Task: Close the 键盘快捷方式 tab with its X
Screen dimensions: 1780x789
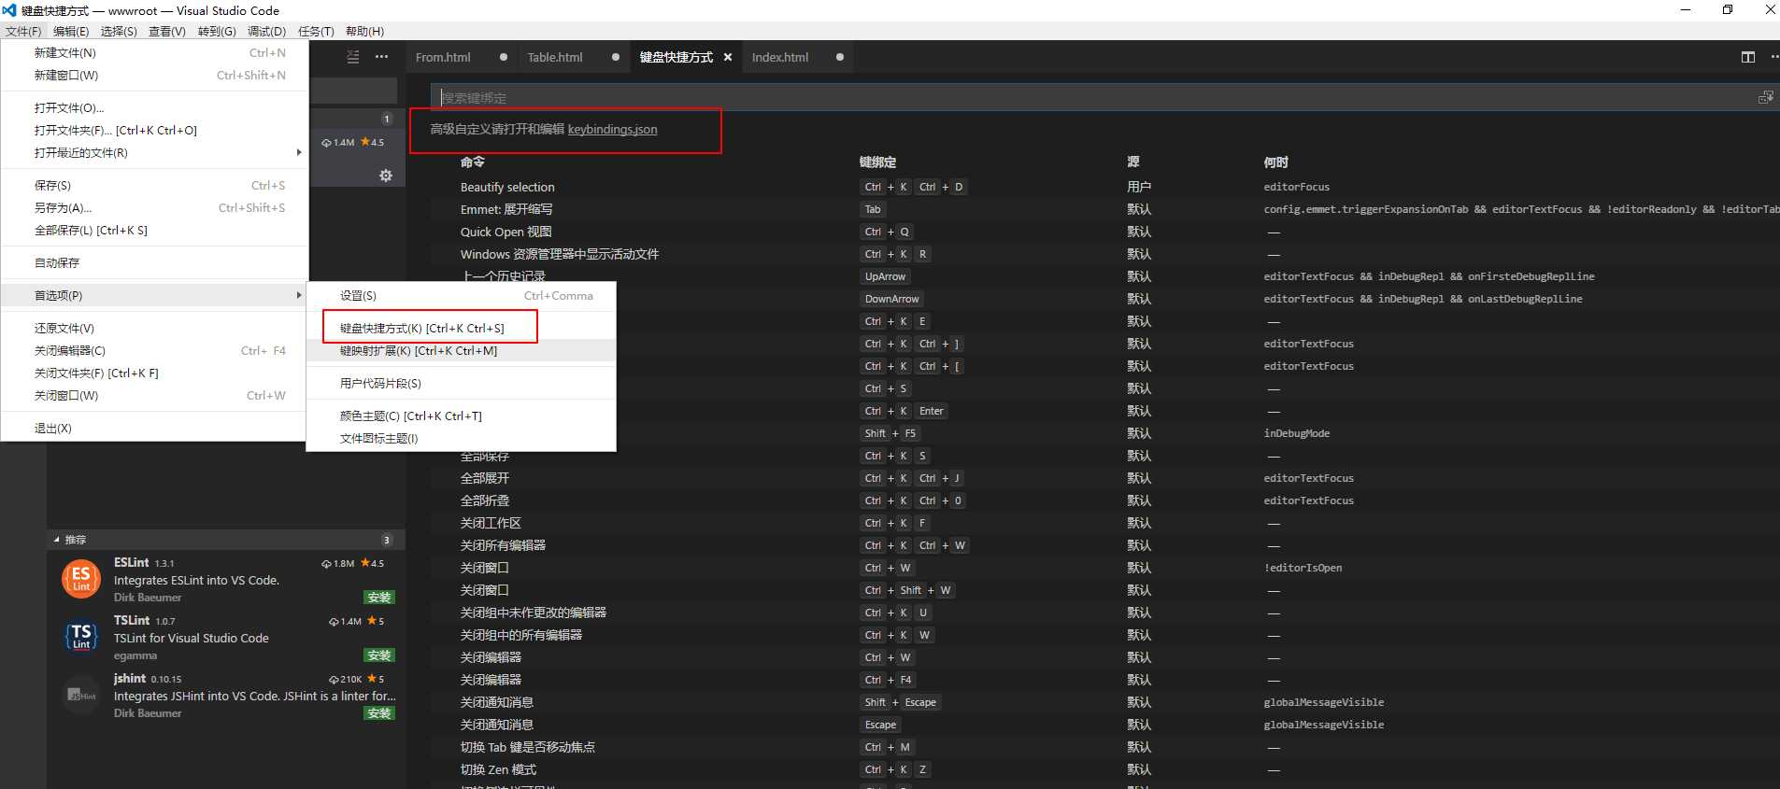Action: click(x=728, y=57)
